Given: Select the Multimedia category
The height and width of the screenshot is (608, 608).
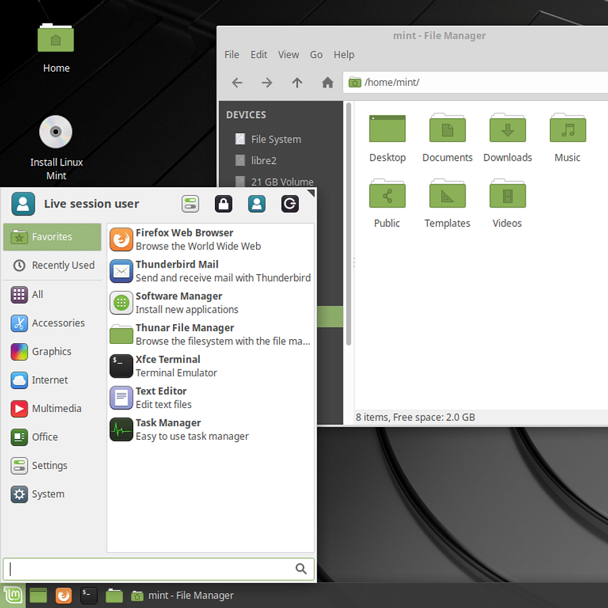Looking at the screenshot, I should [x=54, y=408].
